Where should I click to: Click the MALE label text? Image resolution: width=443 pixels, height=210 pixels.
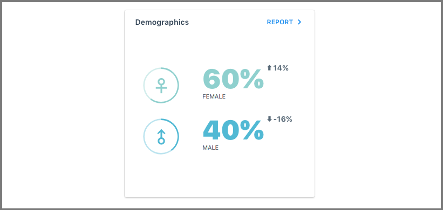point(210,148)
